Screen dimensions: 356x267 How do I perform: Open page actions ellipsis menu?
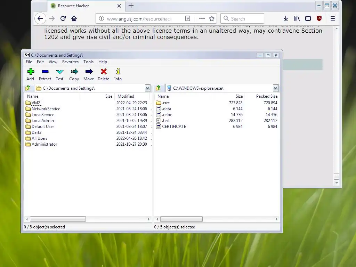pyautogui.click(x=202, y=18)
